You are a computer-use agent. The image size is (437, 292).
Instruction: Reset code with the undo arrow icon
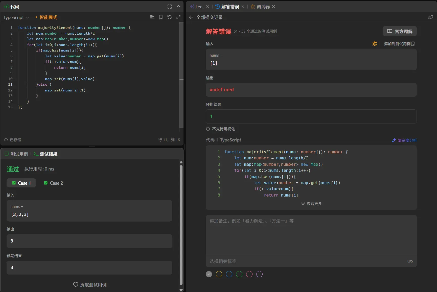click(169, 17)
